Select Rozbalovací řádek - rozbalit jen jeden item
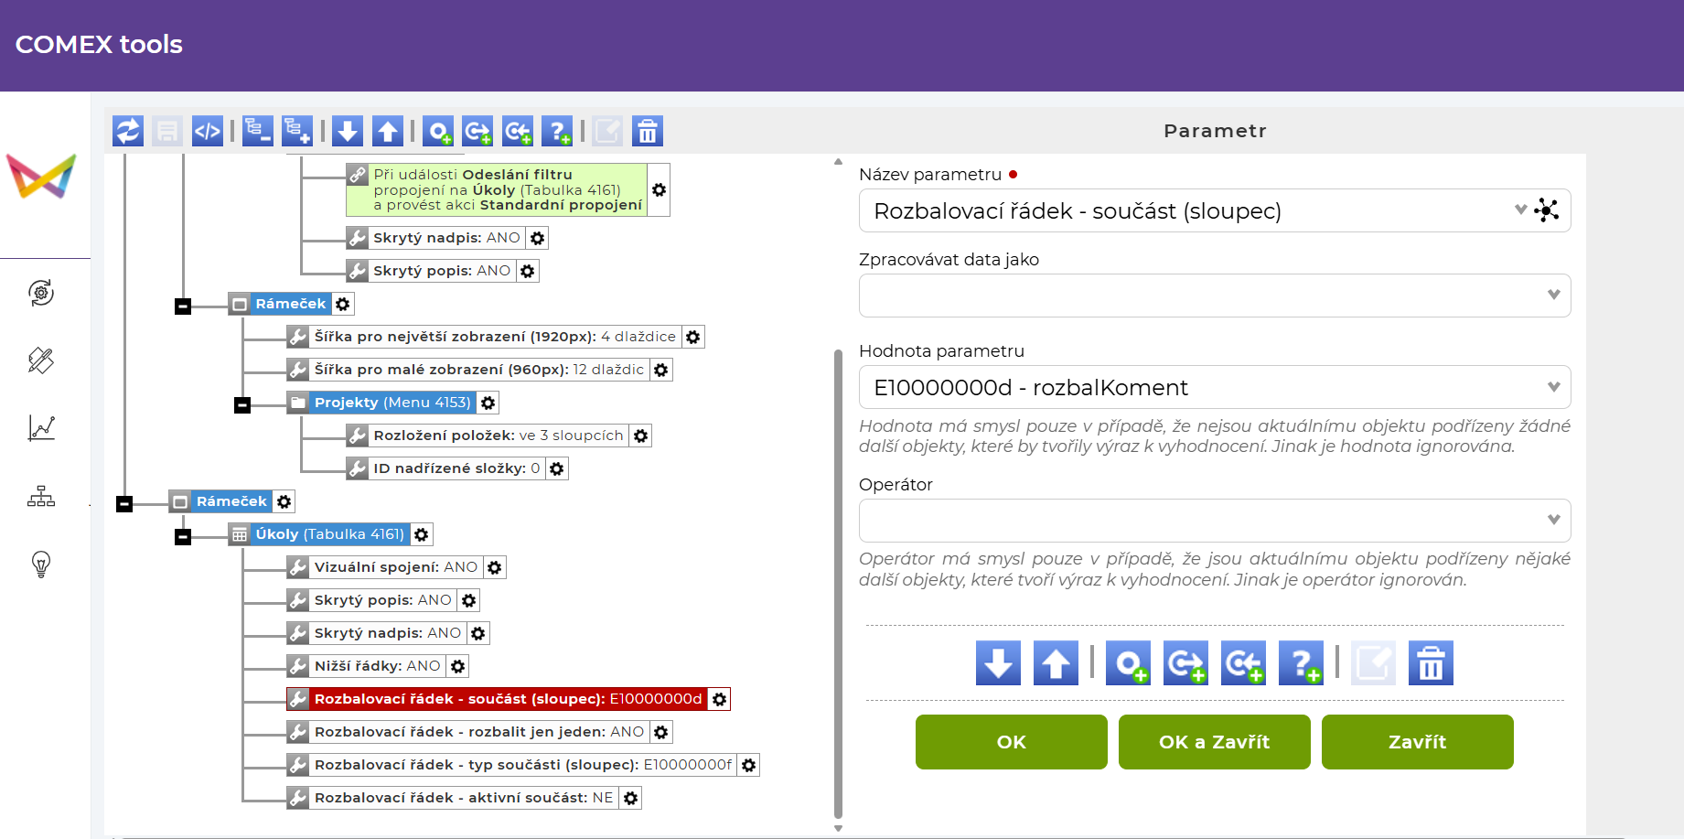Screen dimensions: 1684x839 click(478, 732)
